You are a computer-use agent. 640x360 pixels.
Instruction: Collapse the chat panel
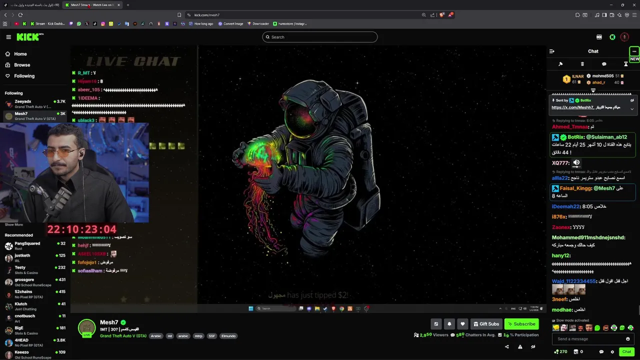tap(552, 51)
